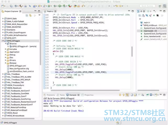The image size is (168, 125).
Task: Click the Run with Coverage/Profile icon
Action: [64, 6]
